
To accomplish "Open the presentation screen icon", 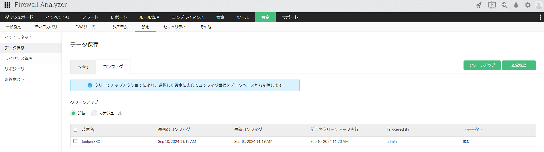I will tap(492, 5).
